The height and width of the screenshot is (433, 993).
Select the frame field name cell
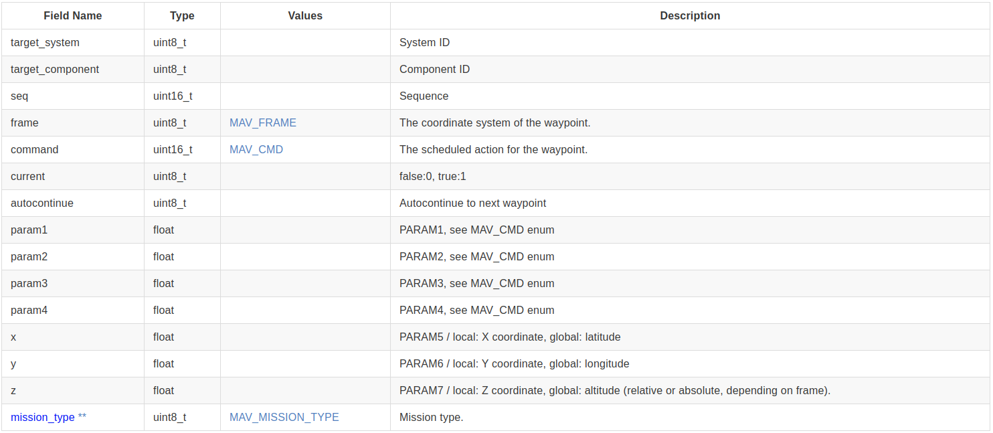click(73, 122)
